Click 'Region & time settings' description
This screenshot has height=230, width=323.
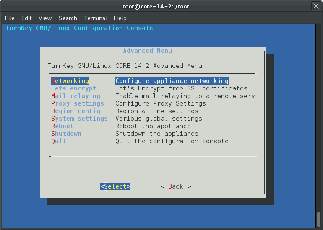click(x=157, y=111)
